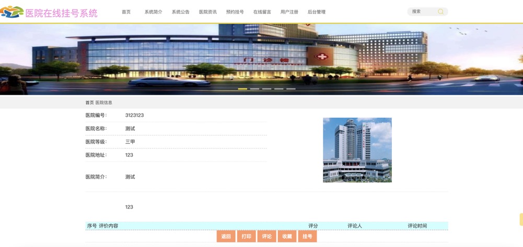
Task: Go to 用户注册 page
Action: point(289,12)
